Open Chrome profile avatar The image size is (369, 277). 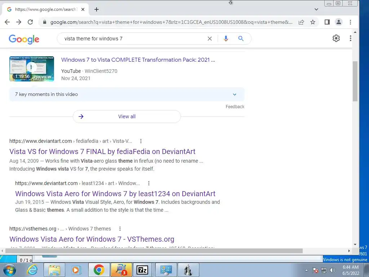click(339, 22)
